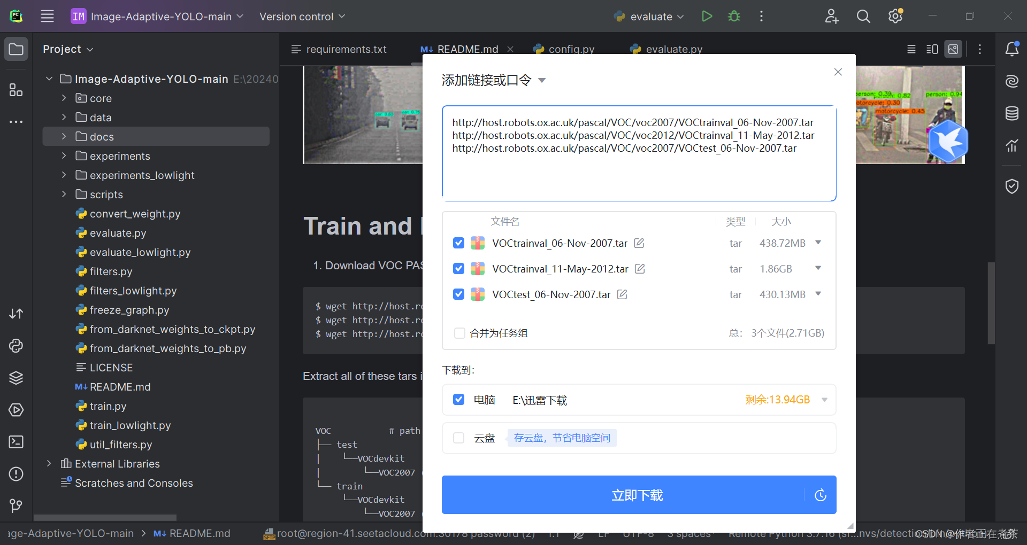Open the Notifications bell
1027x545 pixels.
[1011, 49]
